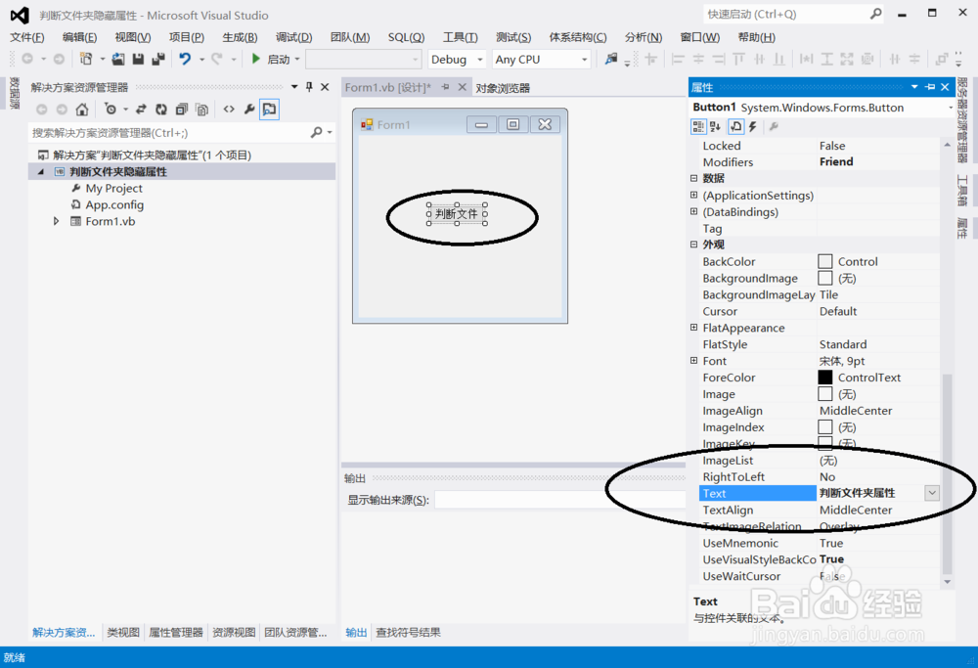Open the Any CPU platform dropdown
Image resolution: width=978 pixels, height=668 pixels.
pos(584,59)
